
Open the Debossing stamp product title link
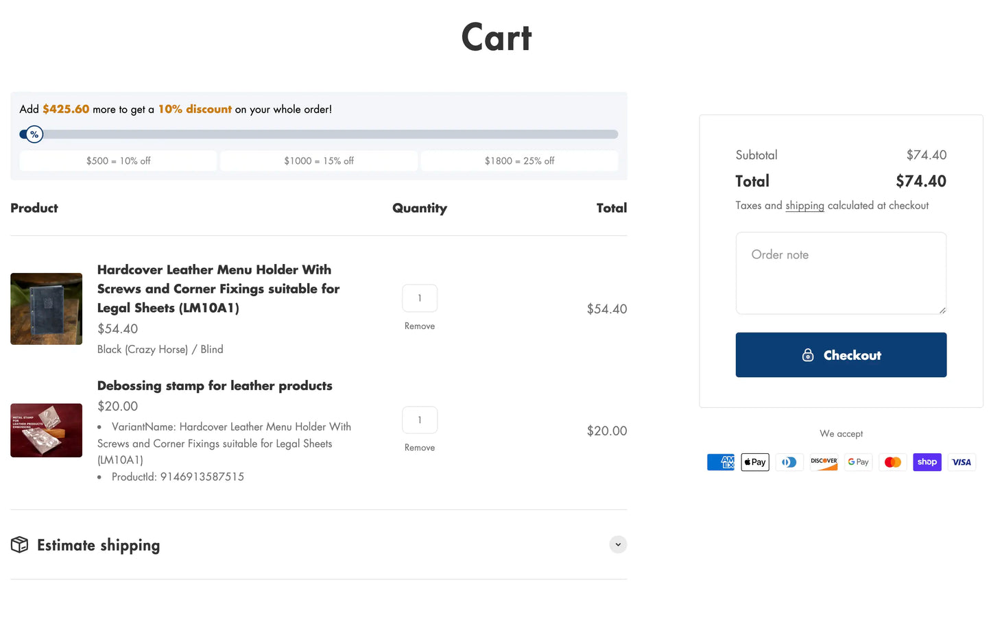click(x=215, y=385)
